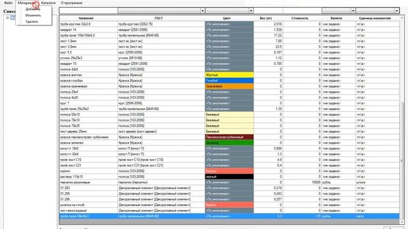
Task: Select the row 'раствор 110x10'
Action: pos(229,177)
